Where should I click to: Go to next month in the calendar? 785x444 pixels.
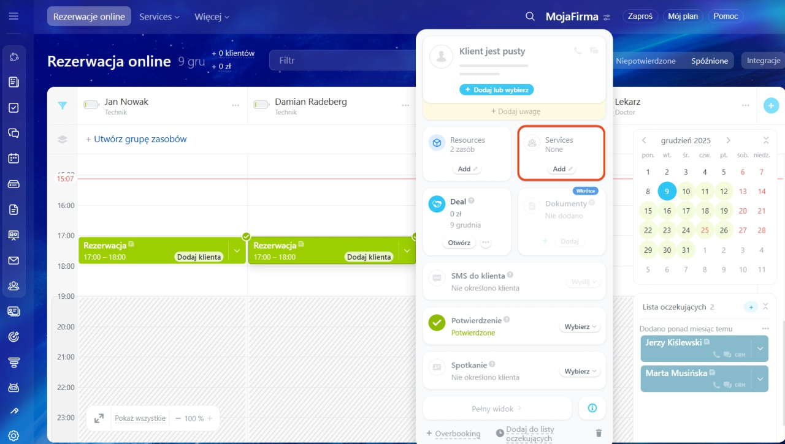point(728,140)
